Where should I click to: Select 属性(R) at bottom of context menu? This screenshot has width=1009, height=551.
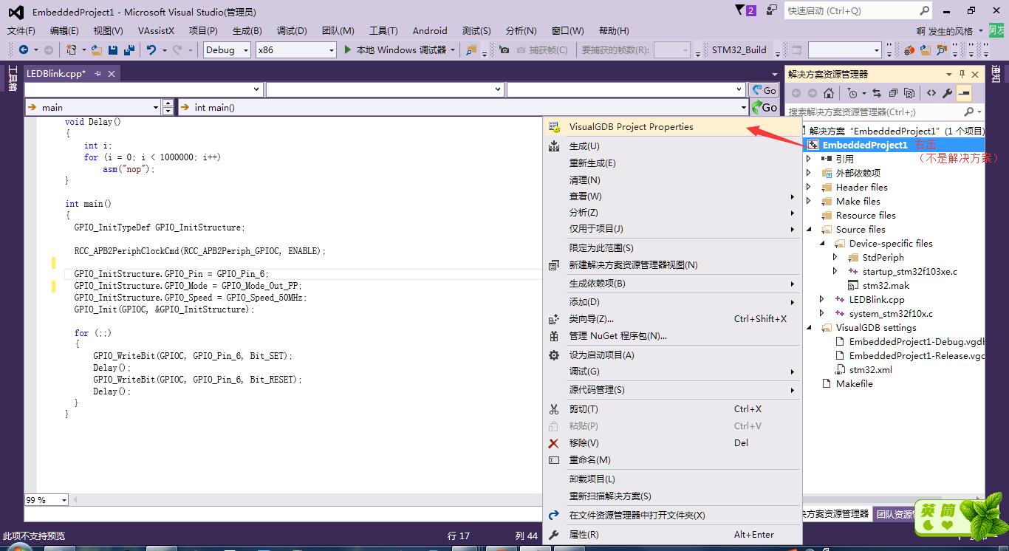pos(672,535)
